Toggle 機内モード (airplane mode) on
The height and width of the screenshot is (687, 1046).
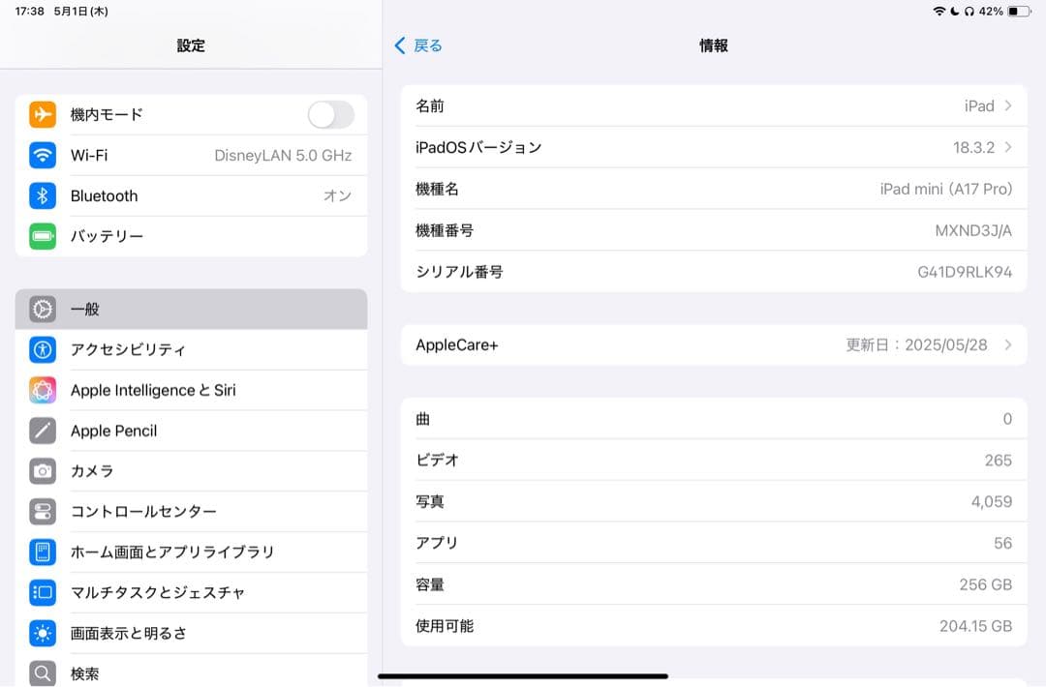point(329,114)
